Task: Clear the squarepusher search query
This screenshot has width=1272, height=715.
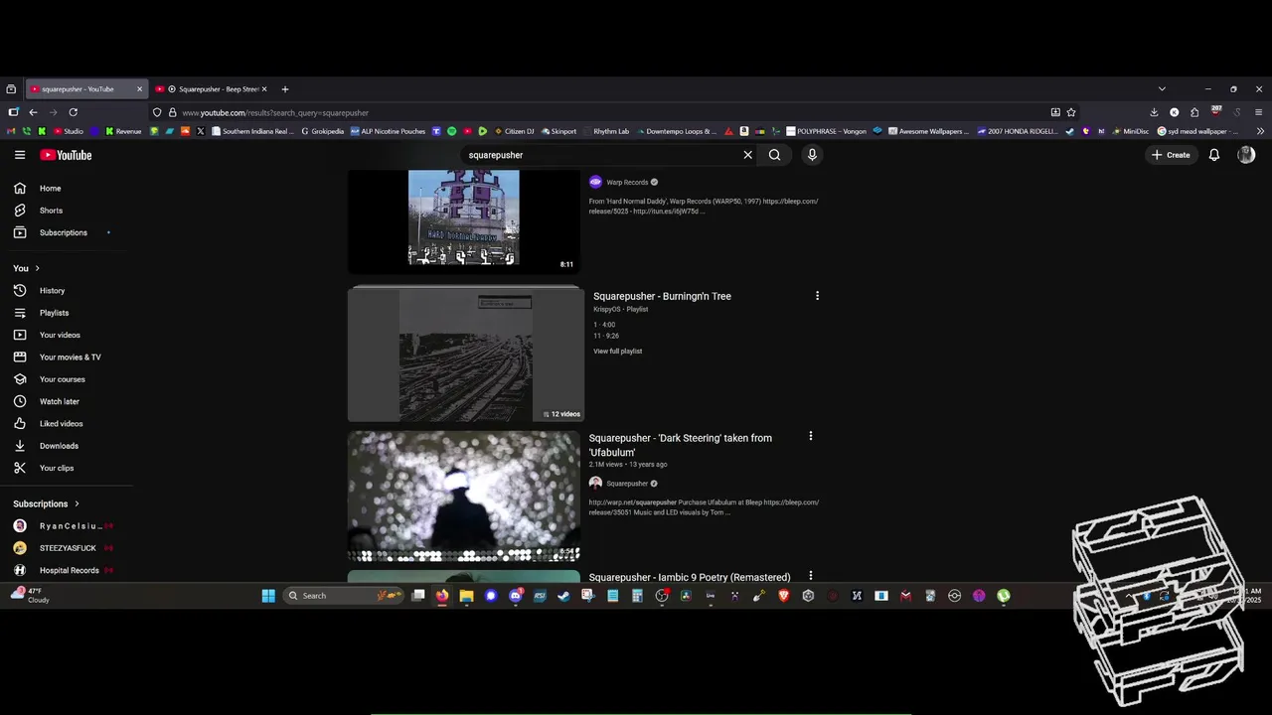Action: pyautogui.click(x=748, y=155)
